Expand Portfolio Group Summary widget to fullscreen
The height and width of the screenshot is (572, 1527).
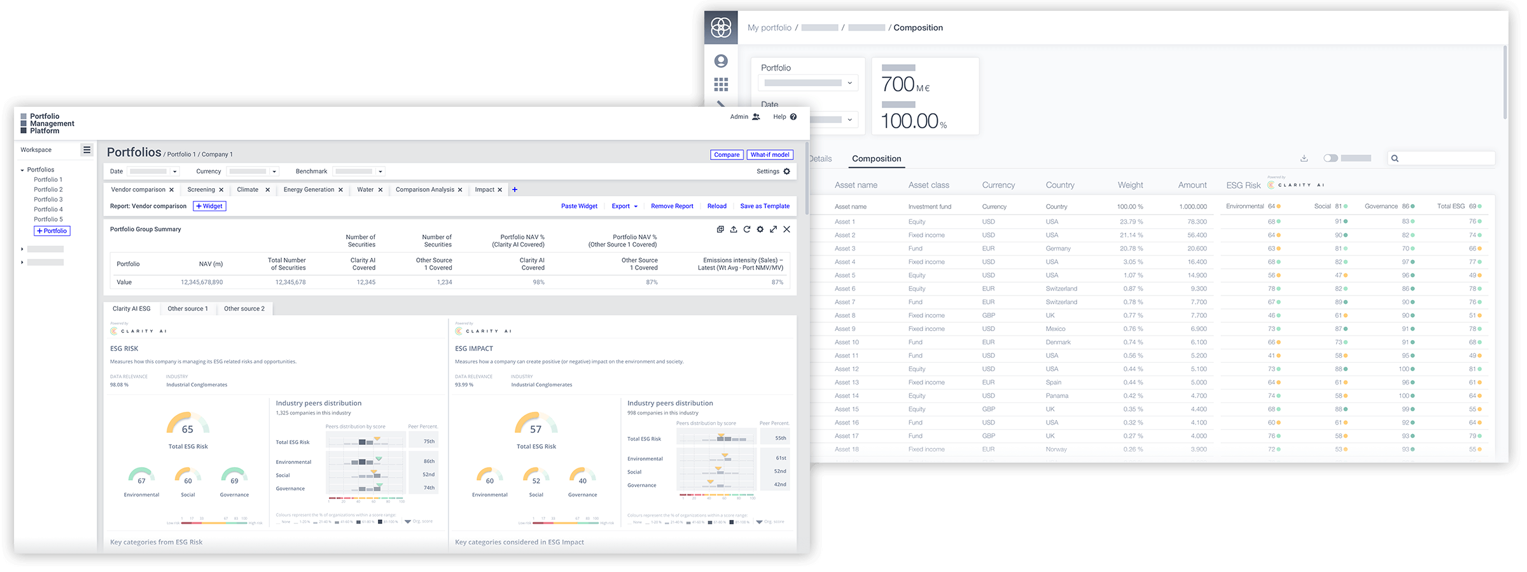773,229
